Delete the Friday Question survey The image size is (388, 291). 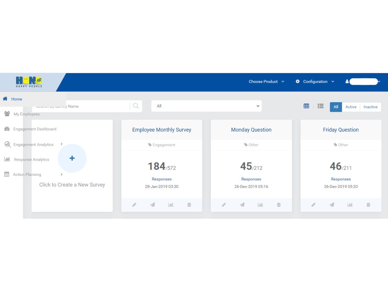(x=368, y=205)
